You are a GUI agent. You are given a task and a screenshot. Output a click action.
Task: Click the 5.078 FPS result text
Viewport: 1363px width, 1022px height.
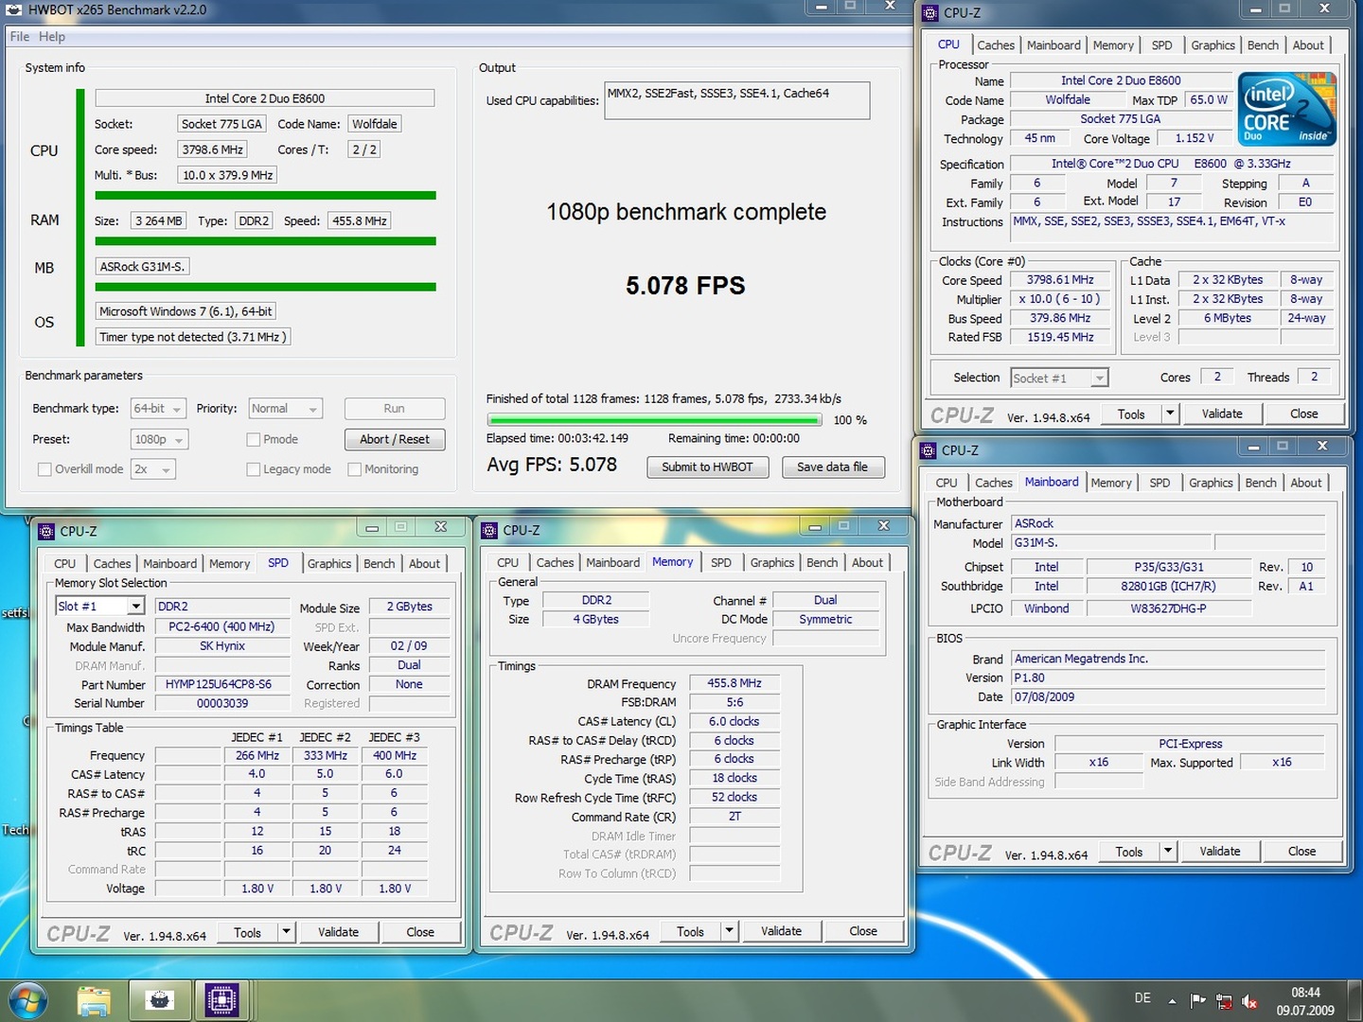(685, 286)
